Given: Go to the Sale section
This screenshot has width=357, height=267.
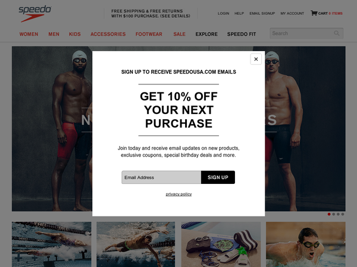Looking at the screenshot, I should [x=180, y=34].
